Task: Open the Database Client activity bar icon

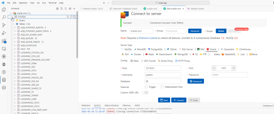Action: point(4,80)
